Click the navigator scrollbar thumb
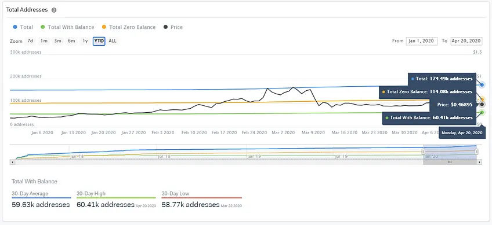 [450, 162]
